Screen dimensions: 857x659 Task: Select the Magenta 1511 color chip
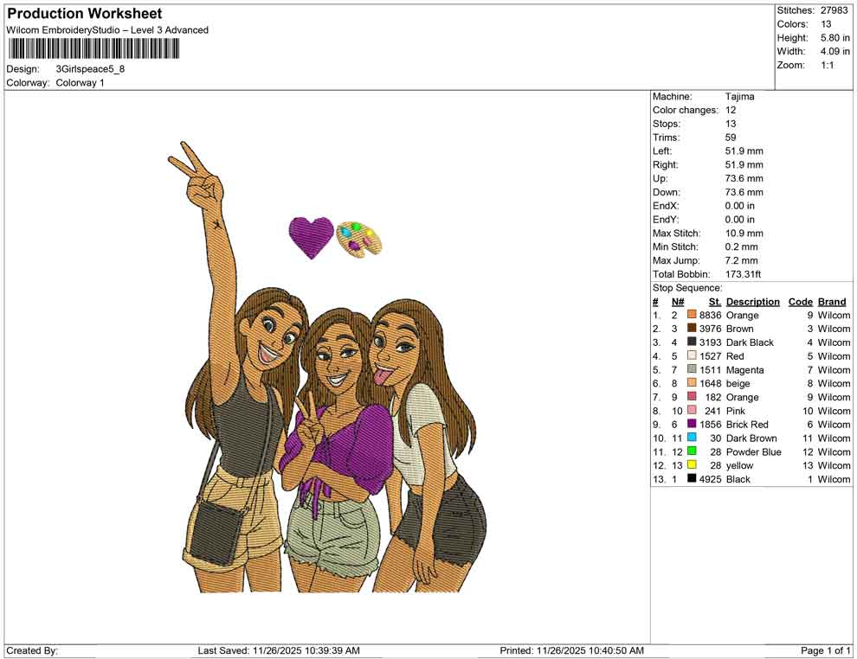(691, 369)
